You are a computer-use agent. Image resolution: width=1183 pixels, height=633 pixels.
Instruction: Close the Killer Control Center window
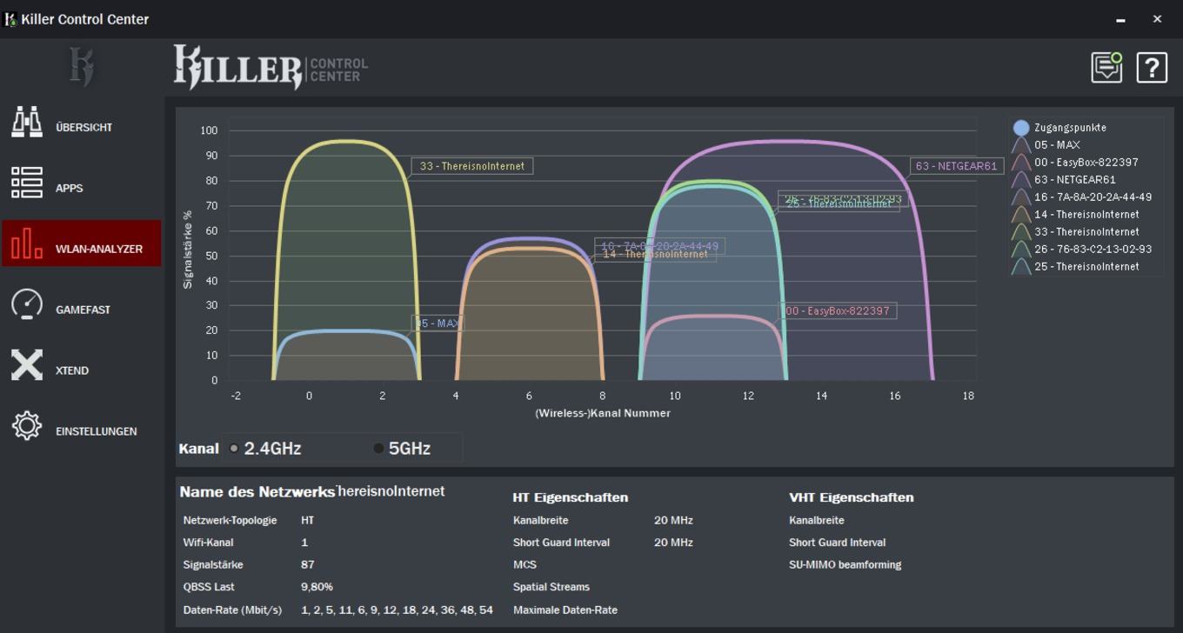click(1157, 19)
